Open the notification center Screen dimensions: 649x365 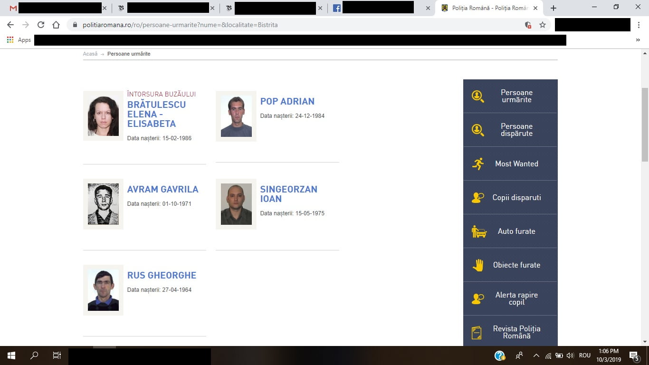tap(634, 355)
